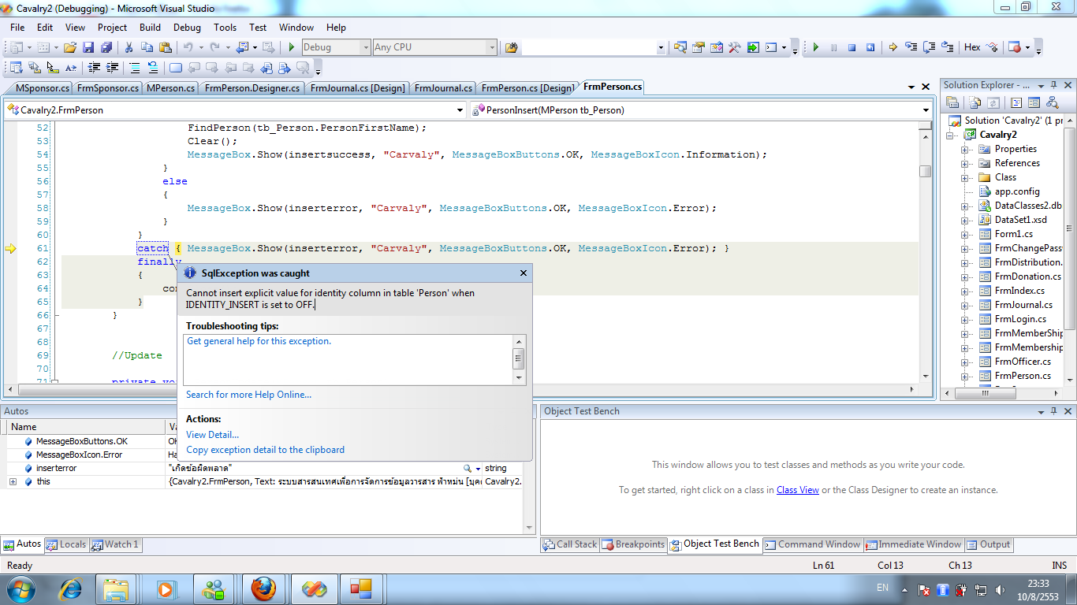Click the 'View Detail...' action link
1077x605 pixels.
pyautogui.click(x=212, y=435)
